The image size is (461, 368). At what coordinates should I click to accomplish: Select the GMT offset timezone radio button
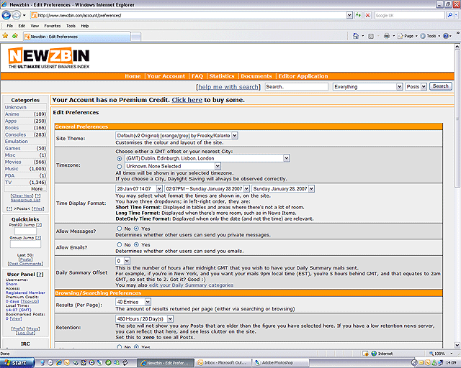(119, 158)
